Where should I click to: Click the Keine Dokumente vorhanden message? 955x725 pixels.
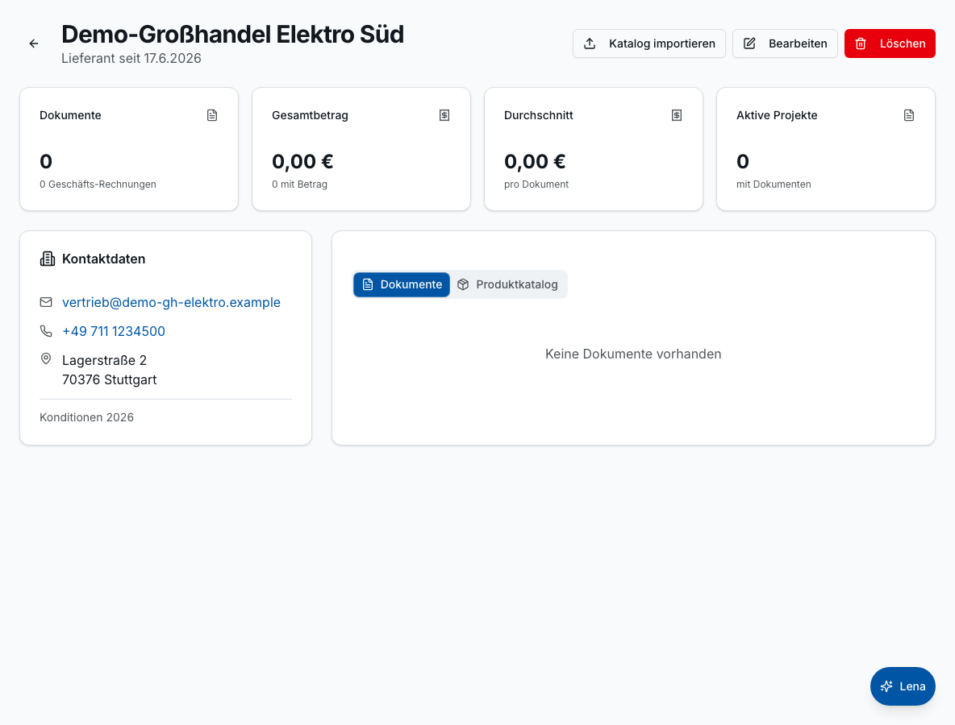(x=633, y=354)
